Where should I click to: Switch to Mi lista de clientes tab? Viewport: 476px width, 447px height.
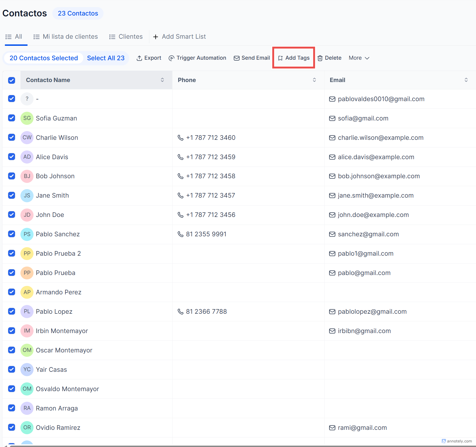tap(66, 37)
